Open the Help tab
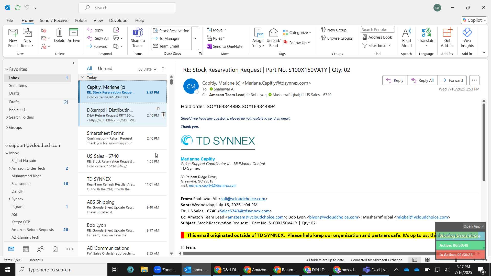This screenshot has height=276, width=491. click(140, 20)
